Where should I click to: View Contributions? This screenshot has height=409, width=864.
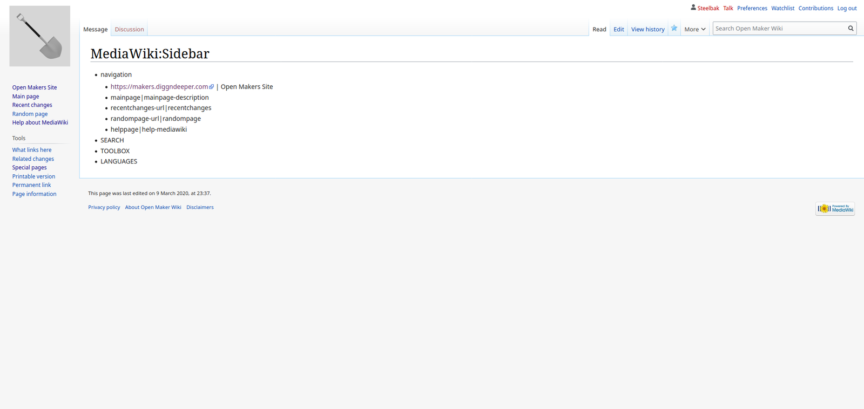[816, 8]
